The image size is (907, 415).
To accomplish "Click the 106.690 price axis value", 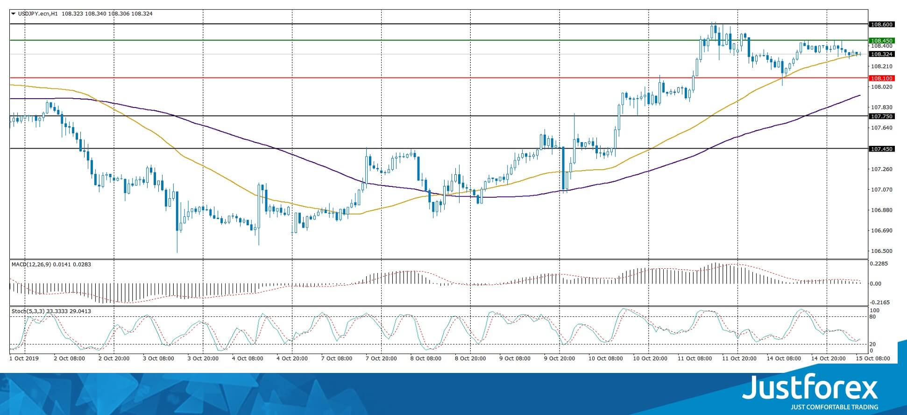I will [x=881, y=231].
